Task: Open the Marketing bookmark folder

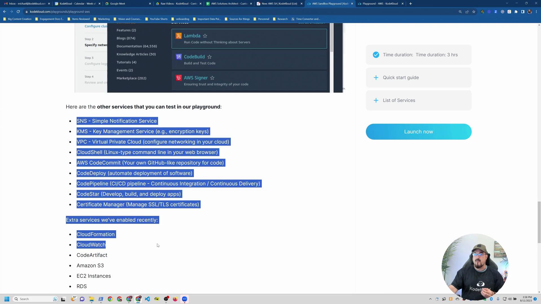Action: coord(101,19)
